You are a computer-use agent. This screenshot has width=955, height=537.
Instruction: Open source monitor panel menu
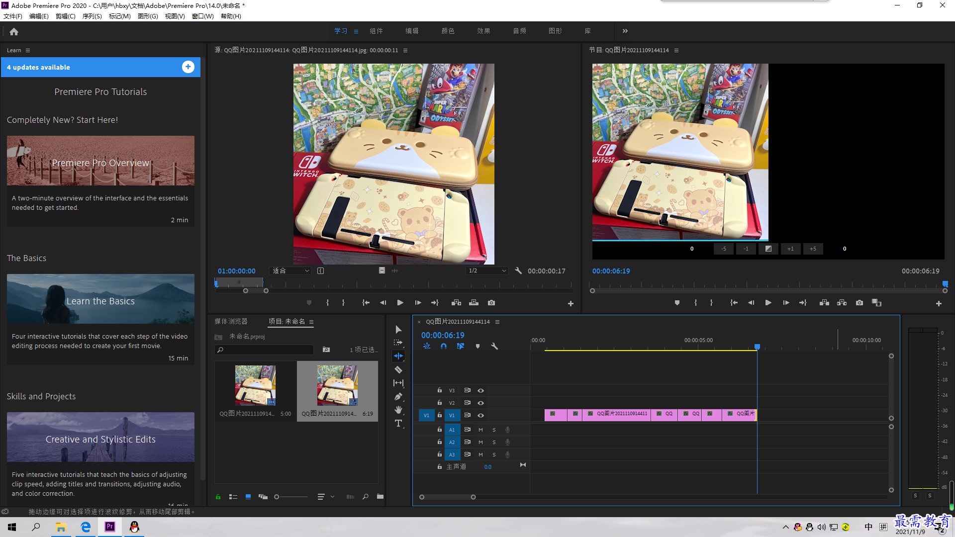pos(405,50)
